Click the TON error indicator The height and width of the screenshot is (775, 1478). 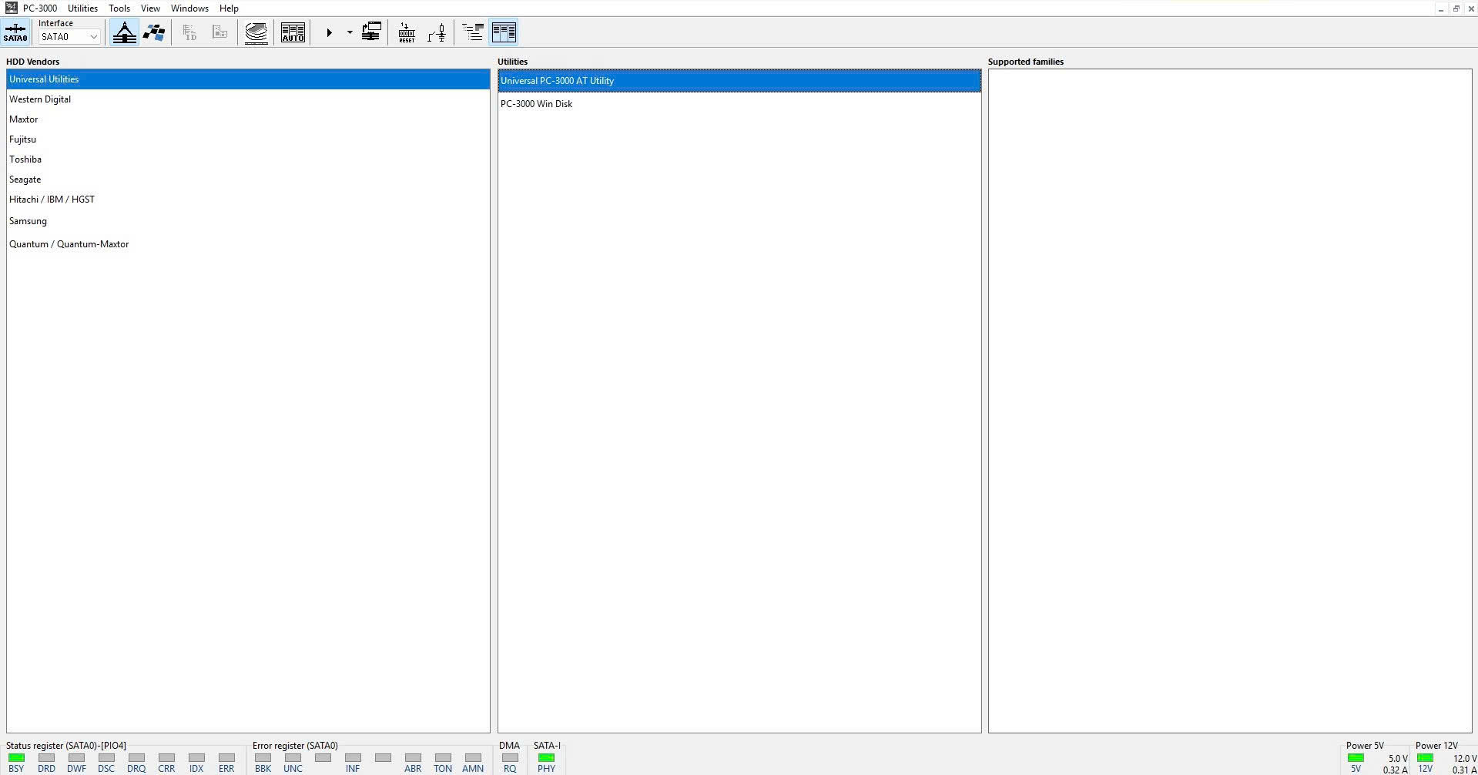click(x=443, y=758)
